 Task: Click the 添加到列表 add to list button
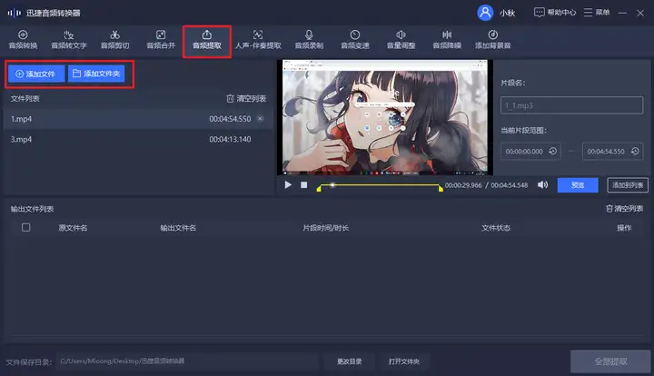(x=628, y=185)
